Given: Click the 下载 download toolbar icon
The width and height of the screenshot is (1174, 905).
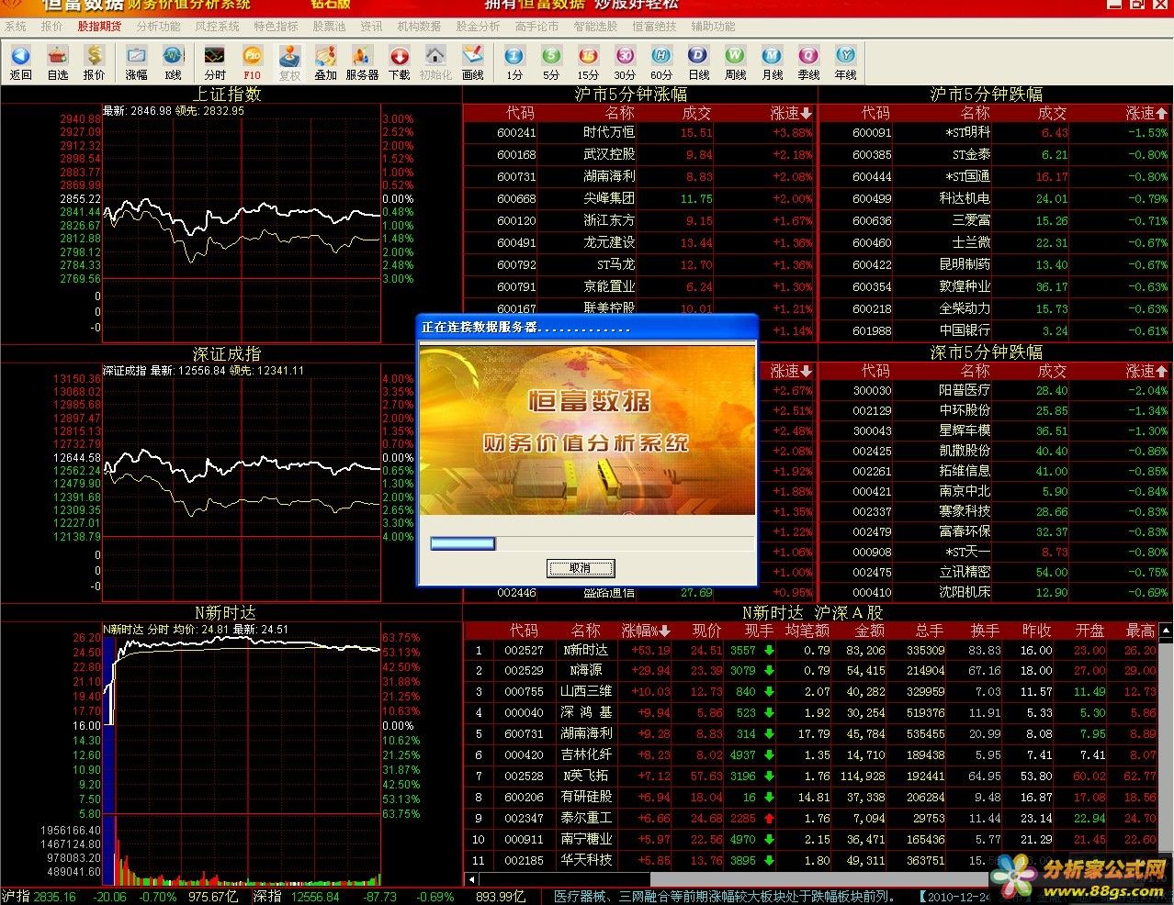Looking at the screenshot, I should click(399, 62).
